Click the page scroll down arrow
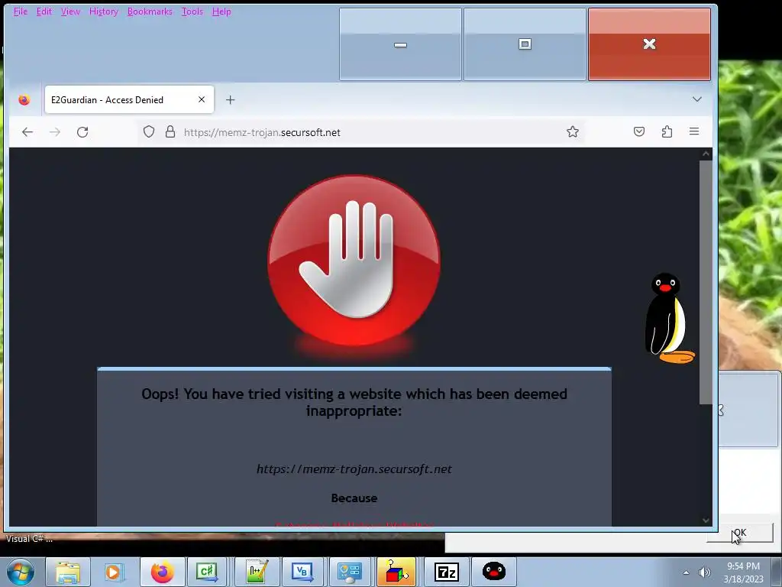Viewport: 782px width, 587px height. (706, 520)
